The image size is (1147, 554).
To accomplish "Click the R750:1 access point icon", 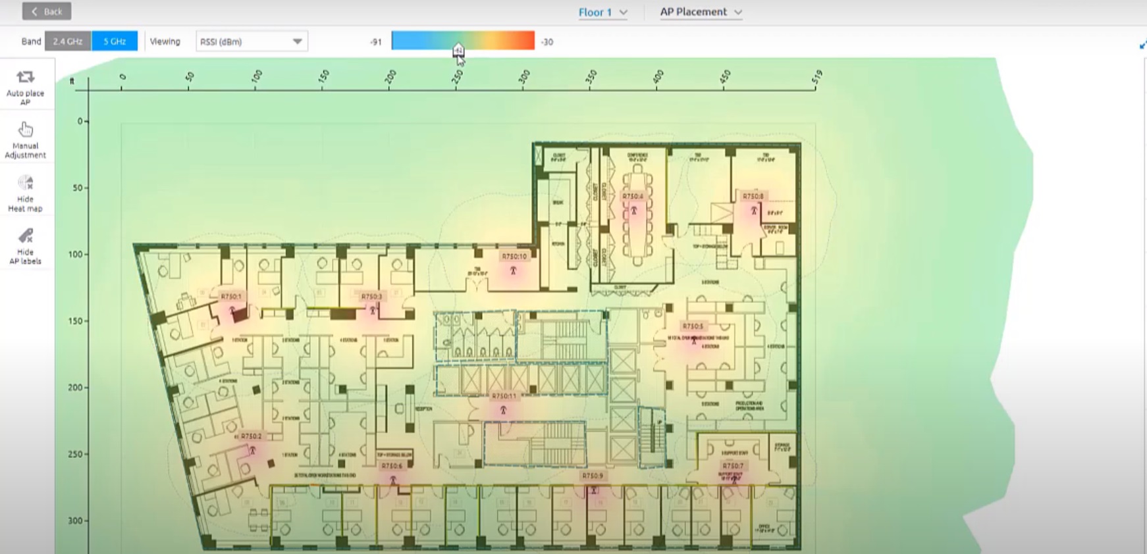I will tap(232, 310).
